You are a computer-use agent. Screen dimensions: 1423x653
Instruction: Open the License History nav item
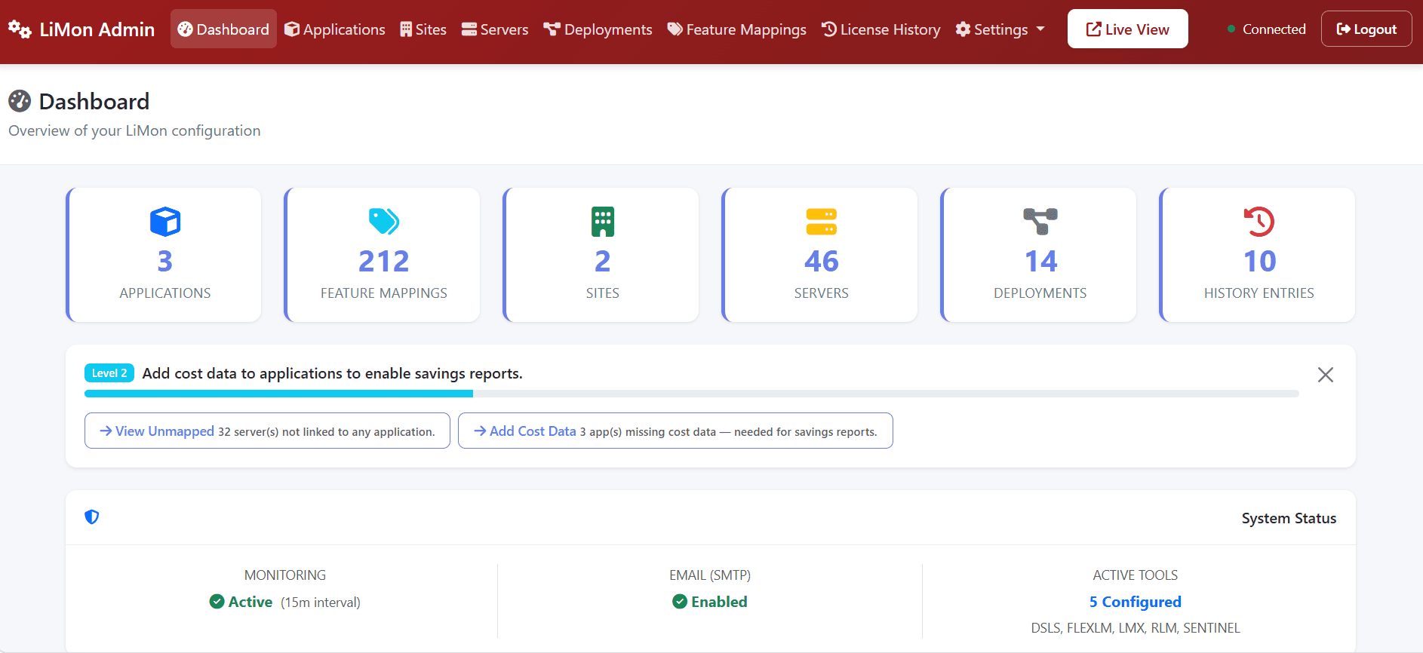[881, 29]
